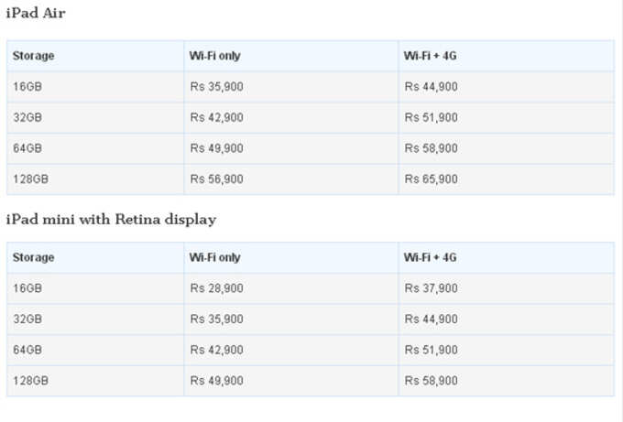The image size is (623, 422).
Task: Click iPad Air Rs 49,900 Wi-Fi only price
Action: [217, 148]
